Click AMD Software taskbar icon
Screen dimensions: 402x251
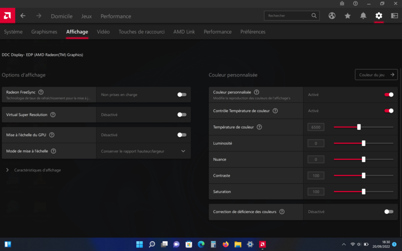pos(262,244)
